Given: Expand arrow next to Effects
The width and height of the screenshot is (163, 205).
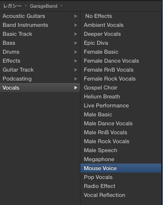Looking at the screenshot, I should tap(76, 61).
